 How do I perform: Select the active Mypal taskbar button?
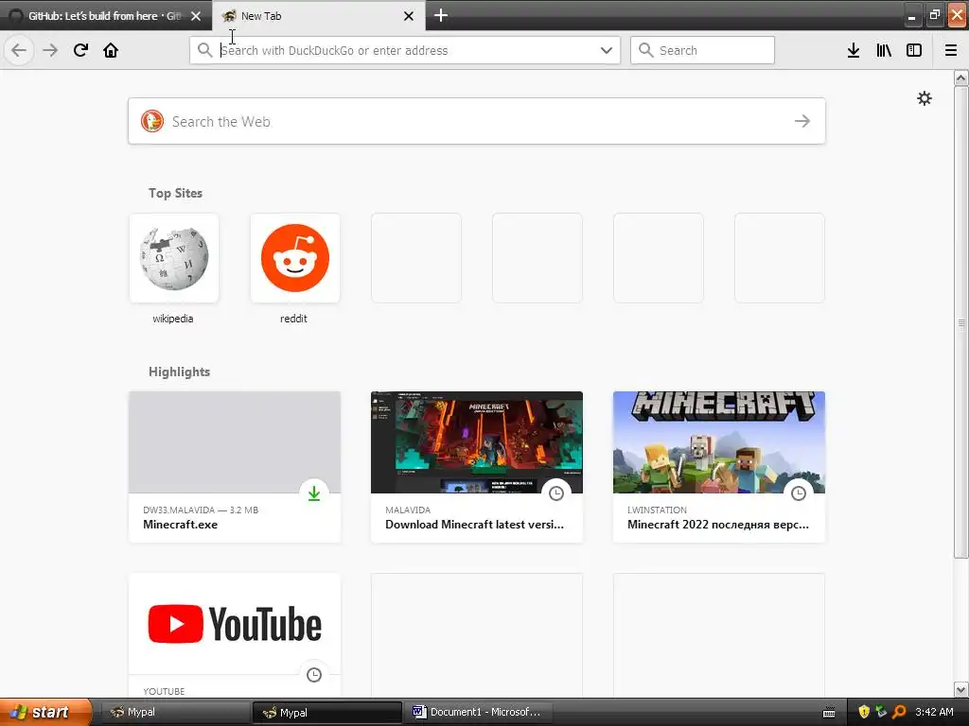click(326, 712)
